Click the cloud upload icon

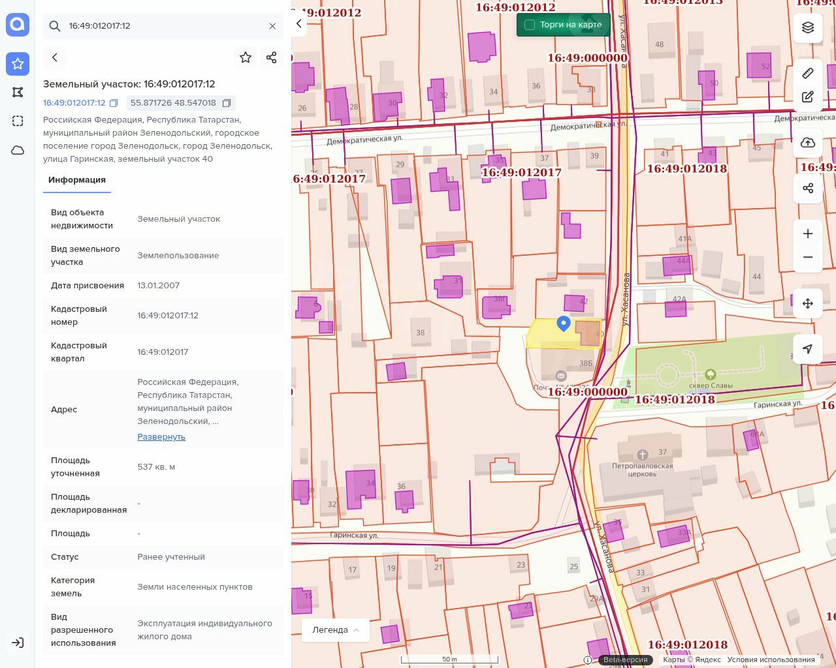(x=808, y=143)
